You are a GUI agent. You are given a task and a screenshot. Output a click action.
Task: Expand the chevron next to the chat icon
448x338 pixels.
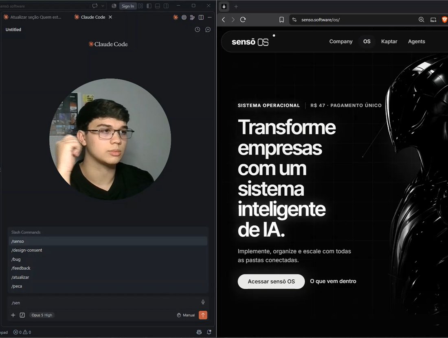coord(103,6)
